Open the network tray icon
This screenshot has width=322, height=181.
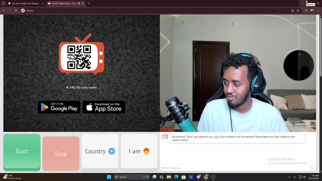tap(300, 177)
